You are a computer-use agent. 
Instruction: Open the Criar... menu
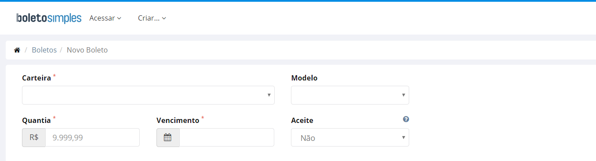coord(152,18)
